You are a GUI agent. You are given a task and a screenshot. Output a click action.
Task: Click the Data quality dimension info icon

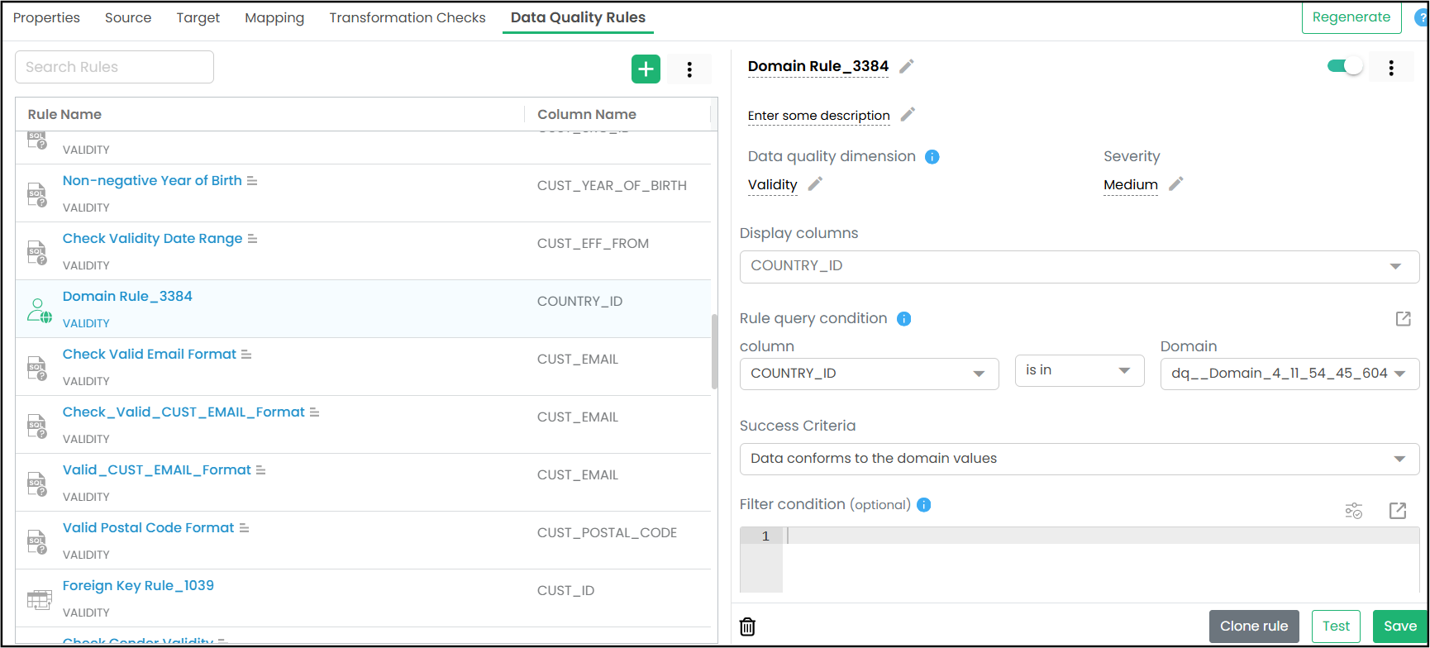[x=932, y=157]
